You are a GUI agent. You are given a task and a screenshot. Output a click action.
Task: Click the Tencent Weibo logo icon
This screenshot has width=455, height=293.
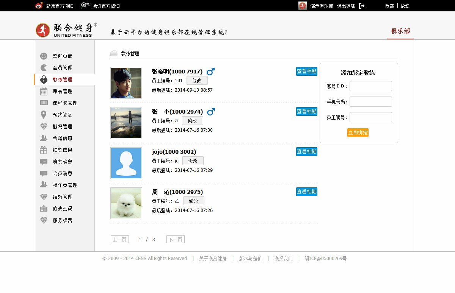pyautogui.click(x=85, y=6)
